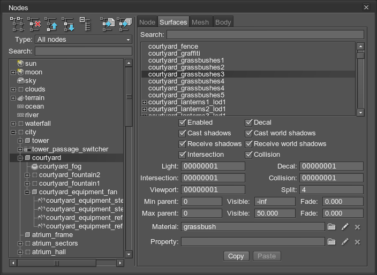The image size is (377, 275).
Task: Switch to the Mesh tab
Action: click(x=200, y=22)
